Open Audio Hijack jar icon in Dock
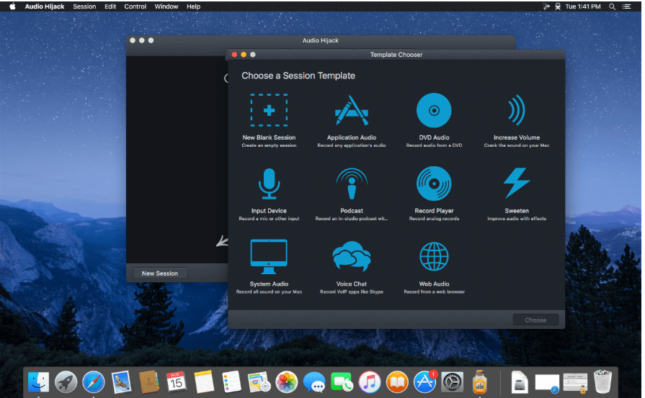 (x=480, y=382)
